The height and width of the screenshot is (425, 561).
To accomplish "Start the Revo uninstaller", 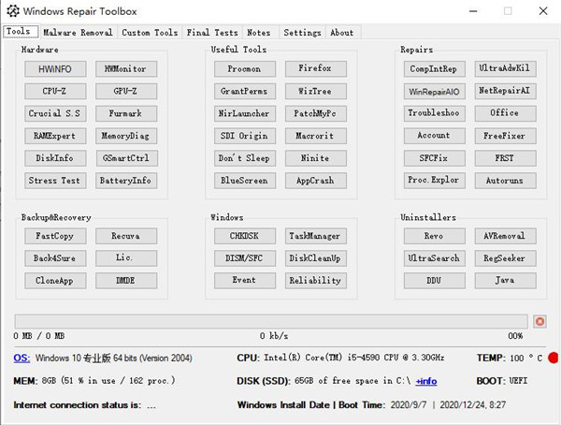I will point(433,236).
